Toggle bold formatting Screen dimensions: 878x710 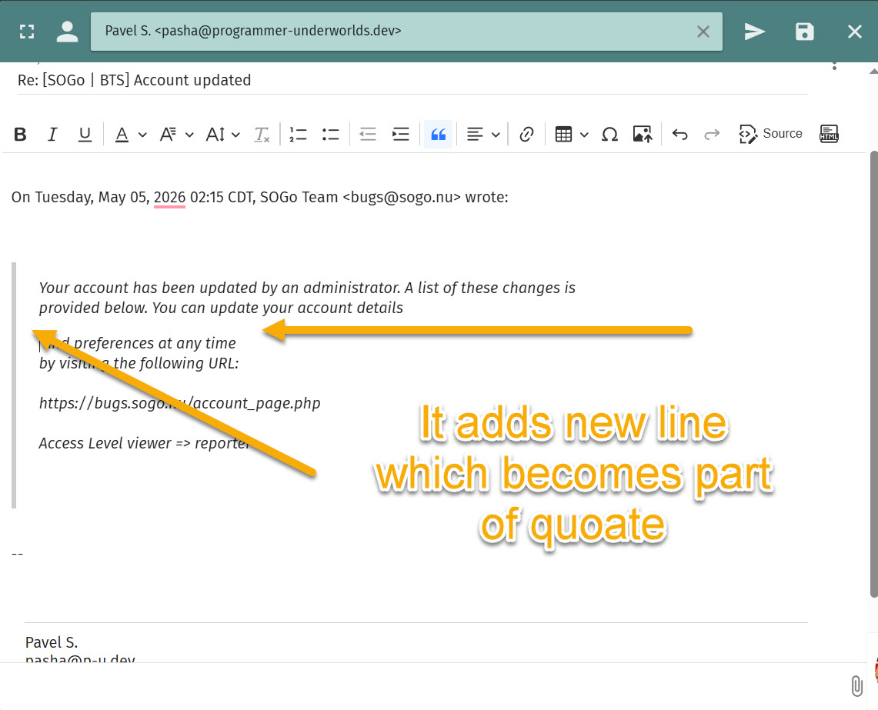[20, 135]
